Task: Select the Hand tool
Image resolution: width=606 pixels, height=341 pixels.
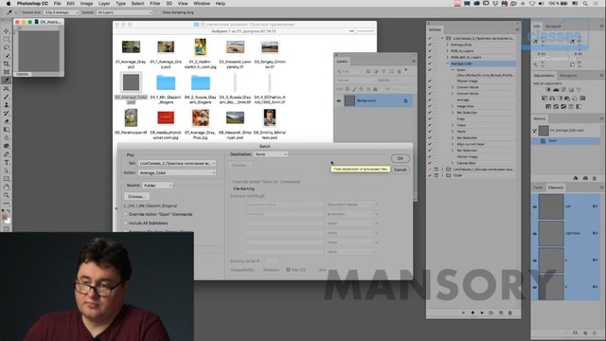Action: tap(7, 188)
